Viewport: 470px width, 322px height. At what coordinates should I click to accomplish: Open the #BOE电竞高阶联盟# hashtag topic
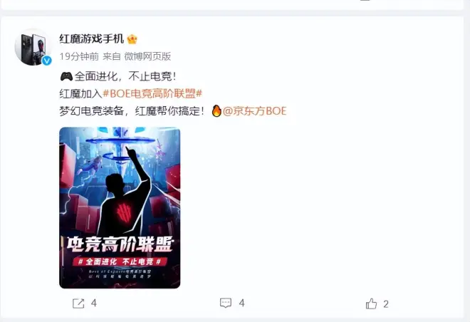pyautogui.click(x=152, y=93)
